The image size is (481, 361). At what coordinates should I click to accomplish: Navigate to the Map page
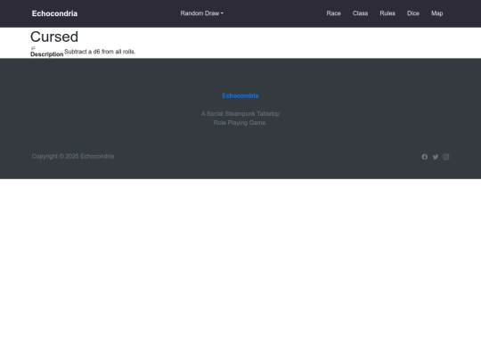point(436,13)
